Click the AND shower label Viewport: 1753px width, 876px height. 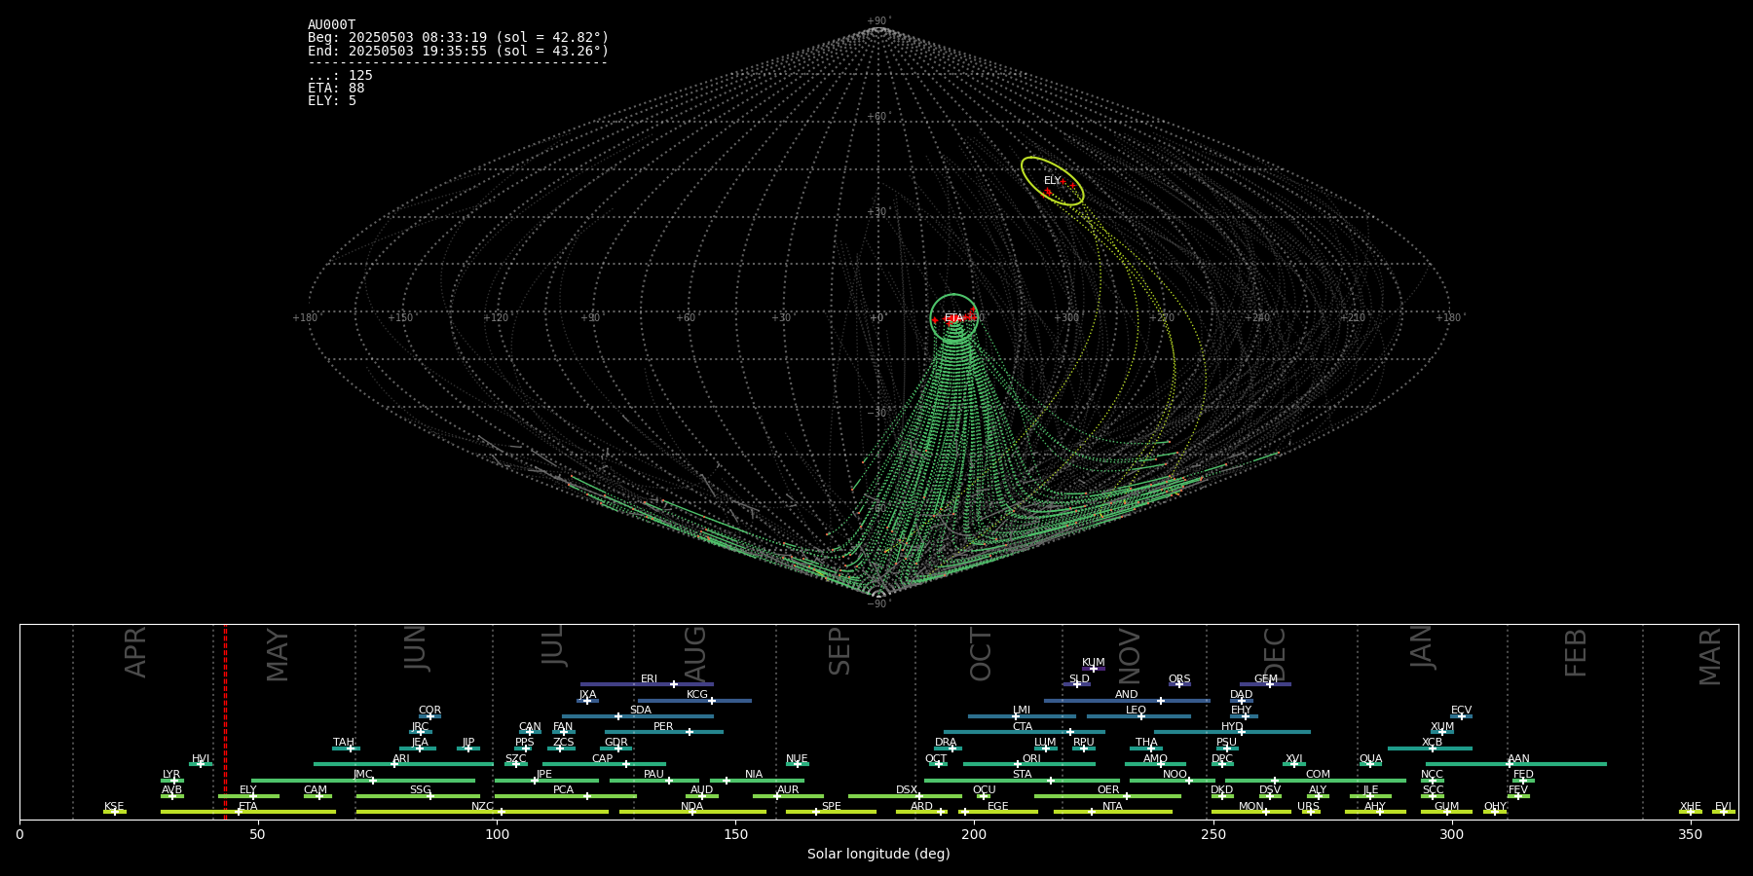pyautogui.click(x=1127, y=695)
